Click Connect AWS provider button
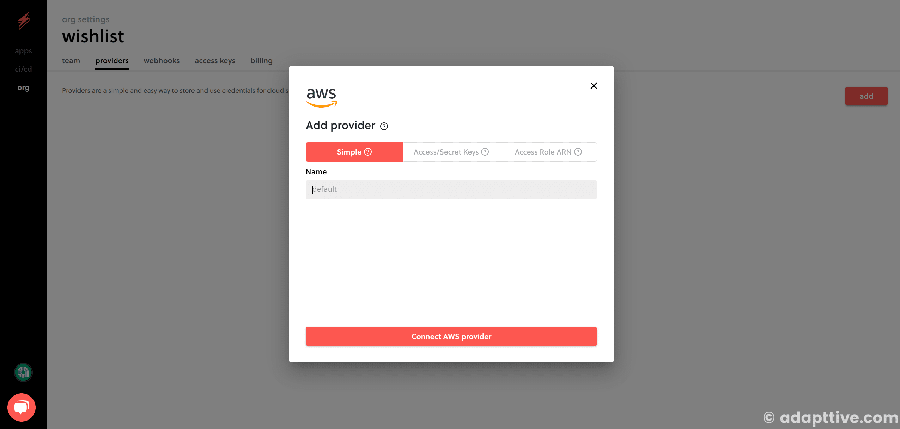 [451, 336]
